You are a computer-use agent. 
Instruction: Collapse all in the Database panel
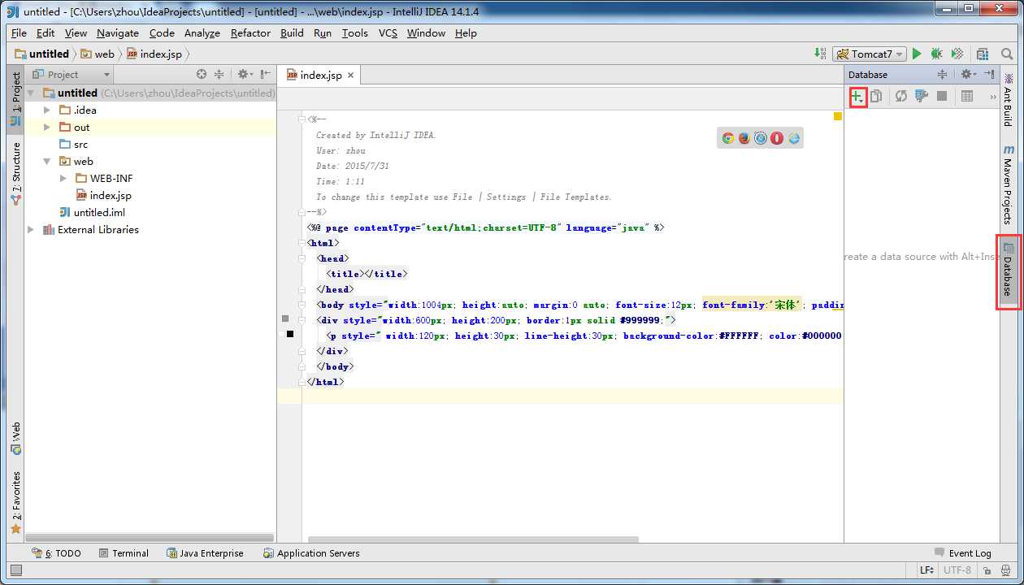[x=942, y=74]
